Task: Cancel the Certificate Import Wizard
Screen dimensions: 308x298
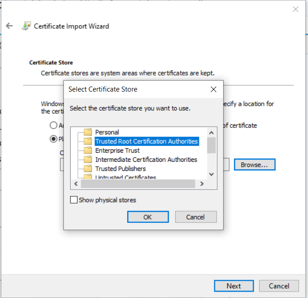Action: pos(279,286)
